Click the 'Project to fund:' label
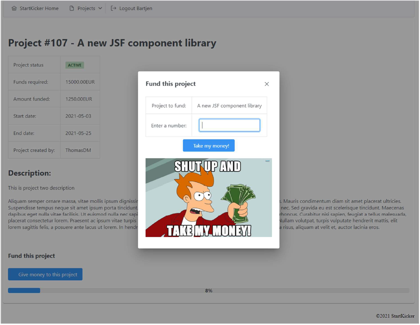420x325 pixels. (x=169, y=106)
